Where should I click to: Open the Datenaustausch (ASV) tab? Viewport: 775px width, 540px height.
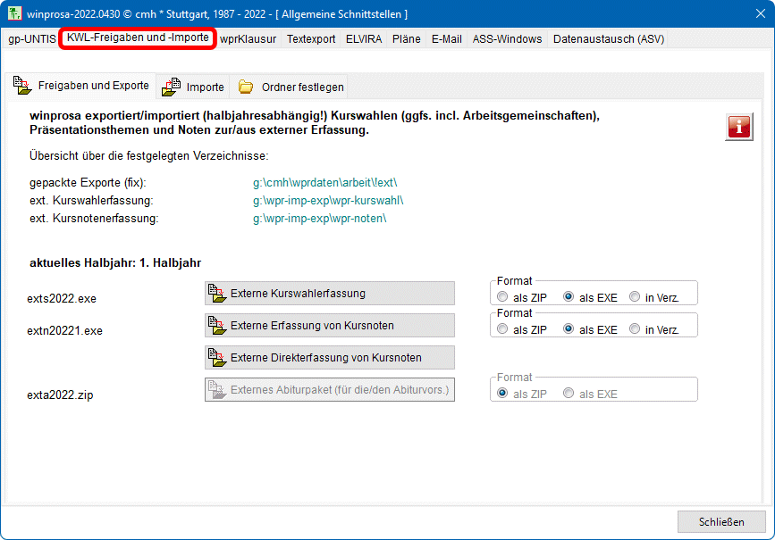(x=608, y=39)
